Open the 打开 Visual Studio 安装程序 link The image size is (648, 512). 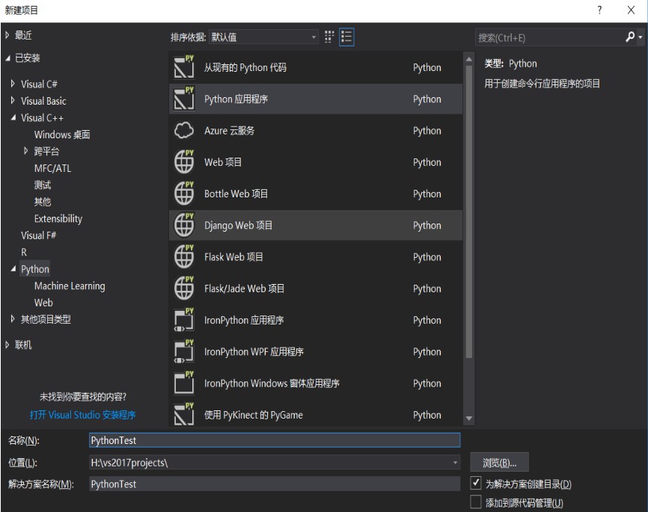82,415
